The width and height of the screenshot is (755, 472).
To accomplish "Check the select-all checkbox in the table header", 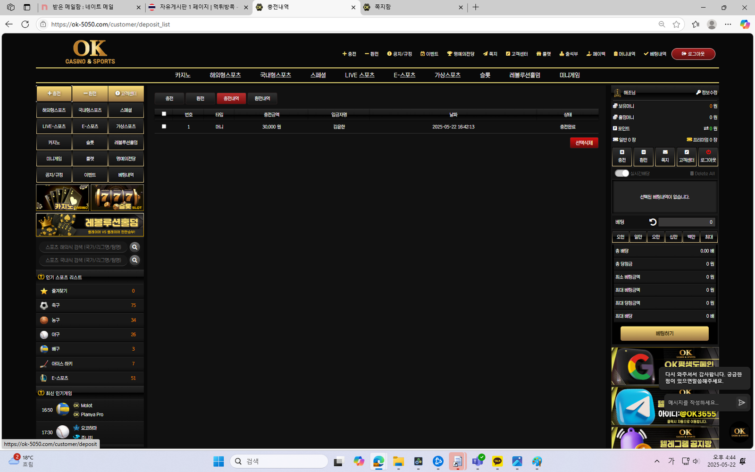I will tap(164, 114).
